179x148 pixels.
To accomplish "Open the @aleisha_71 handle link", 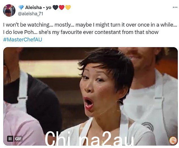I will [30, 14].
